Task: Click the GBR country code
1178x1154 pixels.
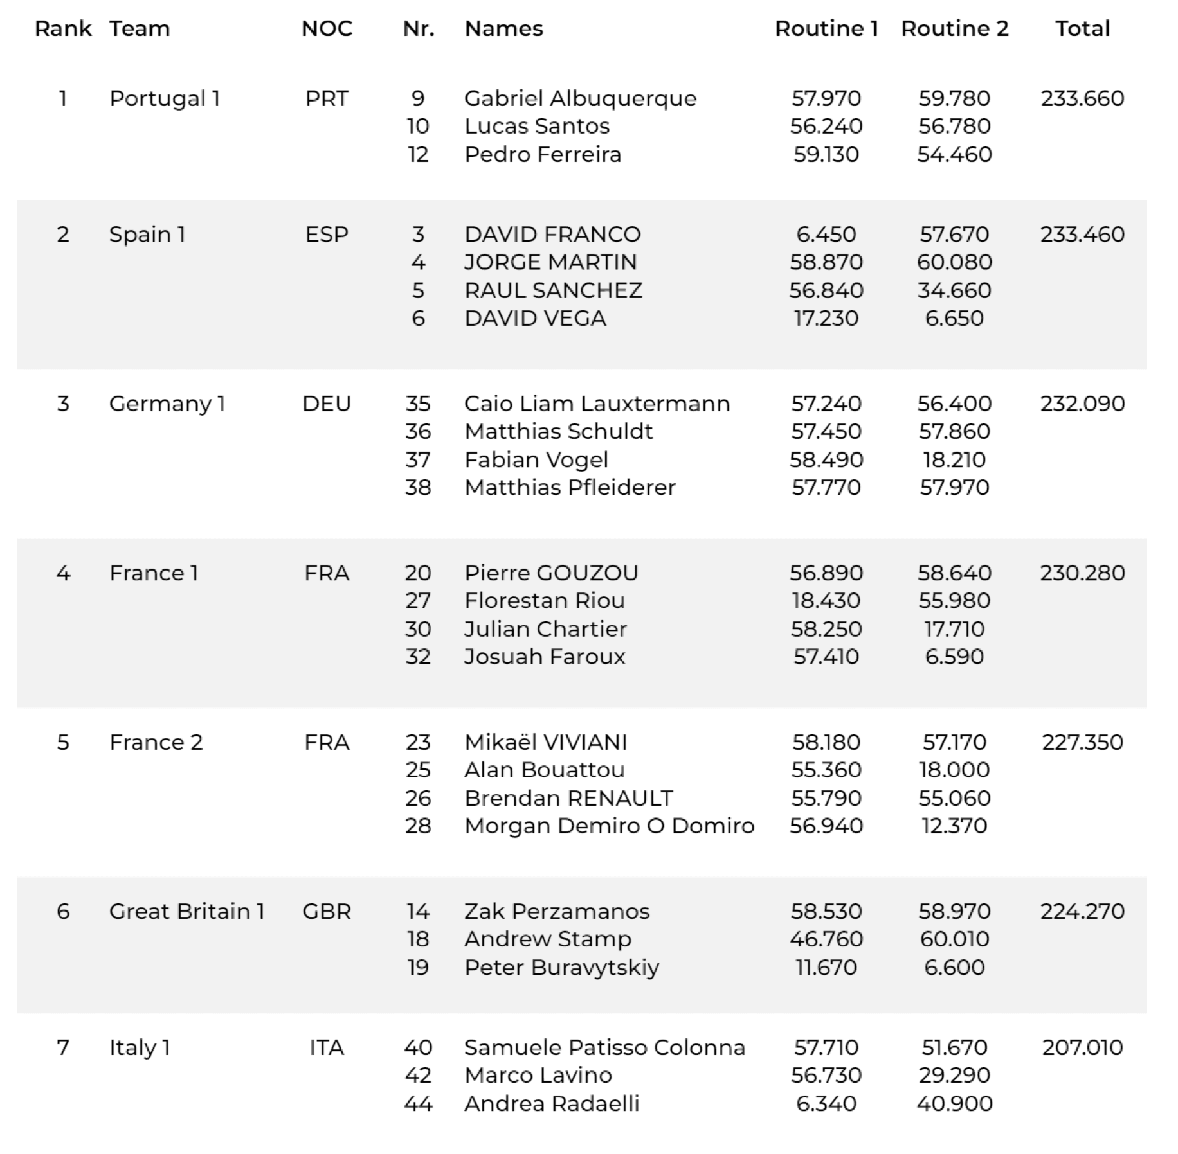Action: coord(327,911)
